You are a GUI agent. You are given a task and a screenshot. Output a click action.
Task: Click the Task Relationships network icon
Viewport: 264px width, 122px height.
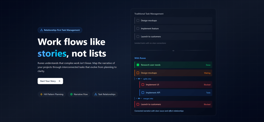click(96, 94)
